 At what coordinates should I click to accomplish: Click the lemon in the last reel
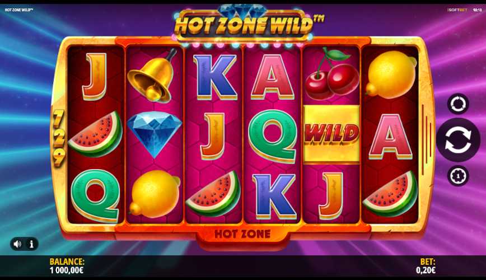click(391, 74)
